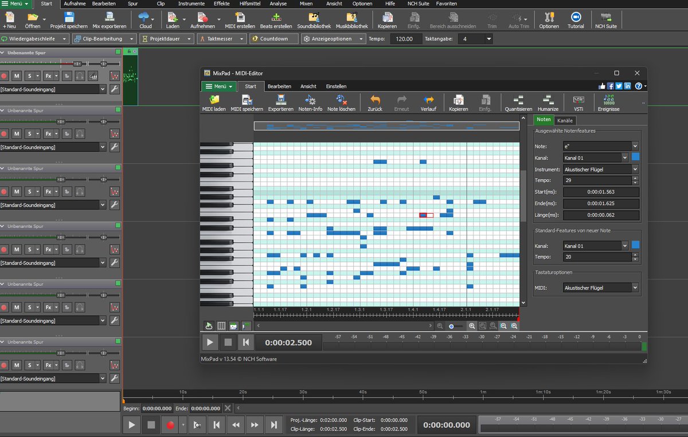This screenshot has width=688, height=437.
Task: Solo the first track with S button
Action: (x=29, y=76)
